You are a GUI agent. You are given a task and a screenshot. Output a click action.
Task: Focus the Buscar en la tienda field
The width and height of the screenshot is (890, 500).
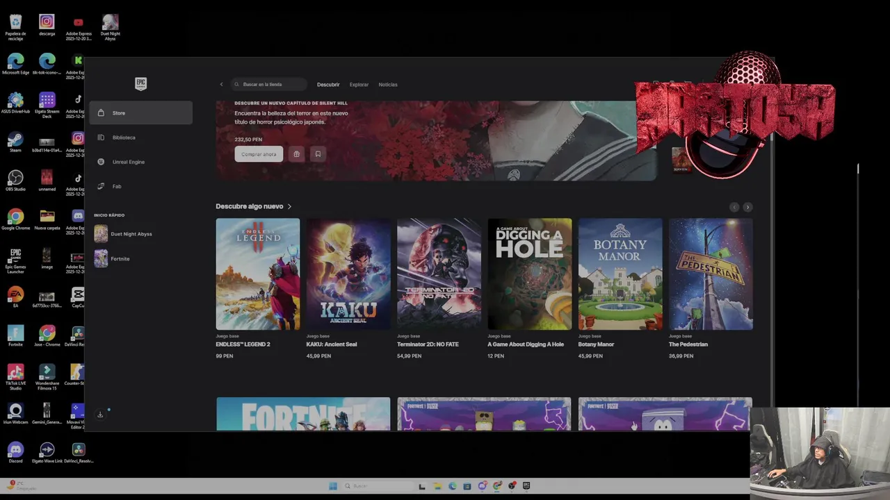tap(269, 85)
